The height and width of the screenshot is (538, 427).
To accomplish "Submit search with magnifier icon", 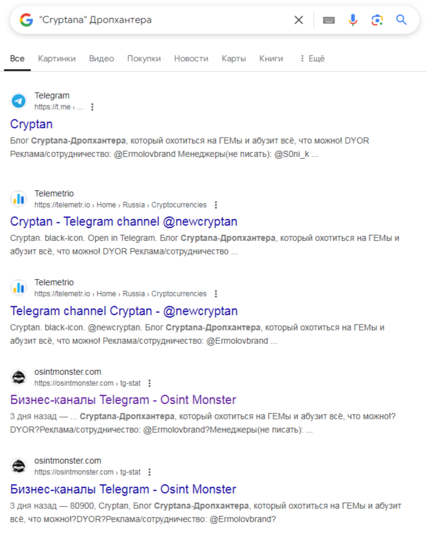I will (x=401, y=20).
